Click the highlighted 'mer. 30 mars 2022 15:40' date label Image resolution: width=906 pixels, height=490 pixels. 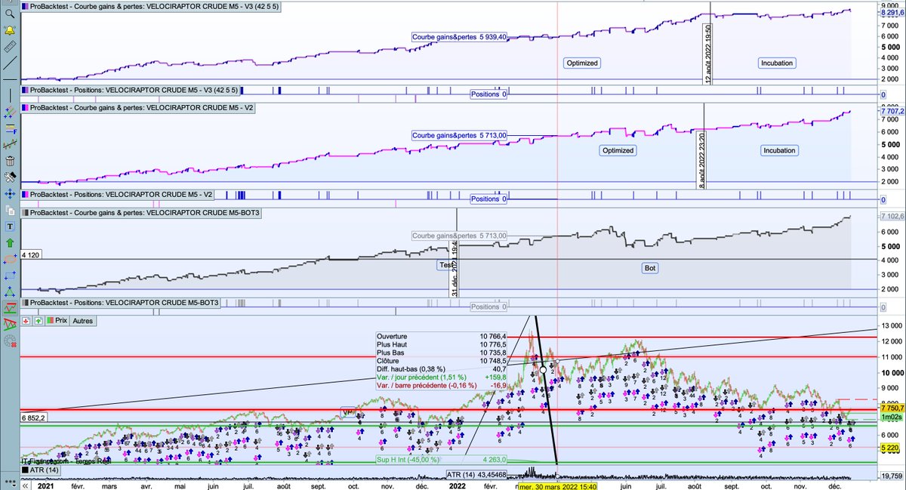pyautogui.click(x=557, y=485)
